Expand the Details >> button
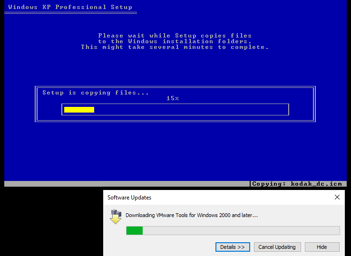 pyautogui.click(x=233, y=247)
